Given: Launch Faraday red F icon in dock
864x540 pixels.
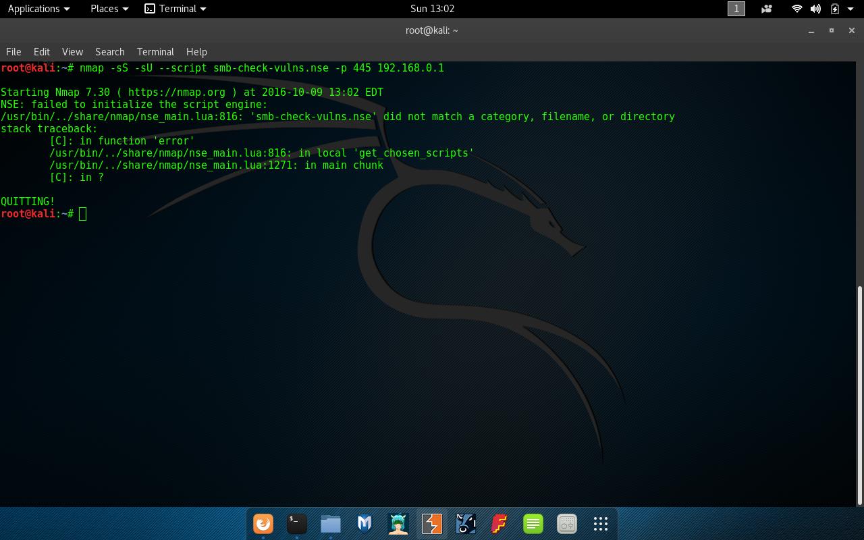Looking at the screenshot, I should (500, 524).
